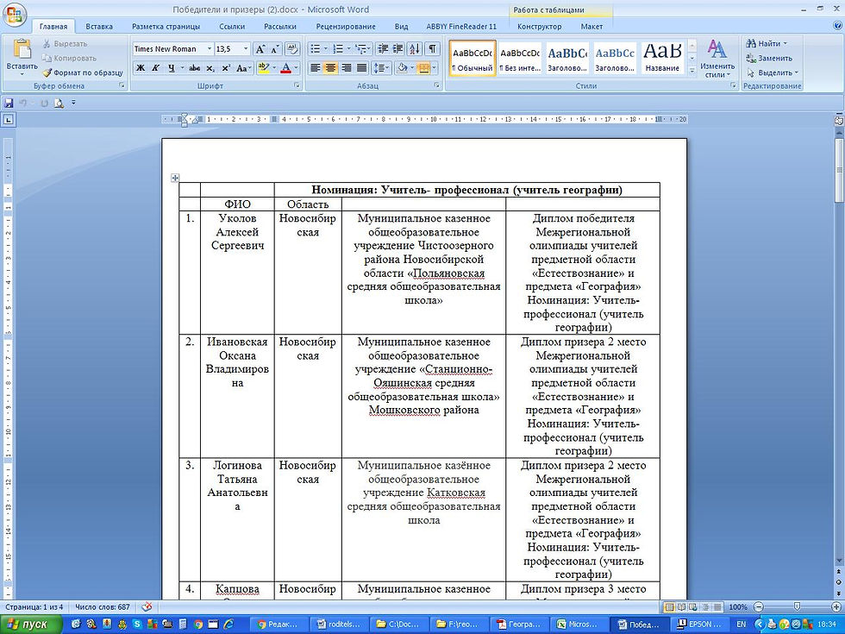Open the Конструктор table tools tab

coord(540,27)
